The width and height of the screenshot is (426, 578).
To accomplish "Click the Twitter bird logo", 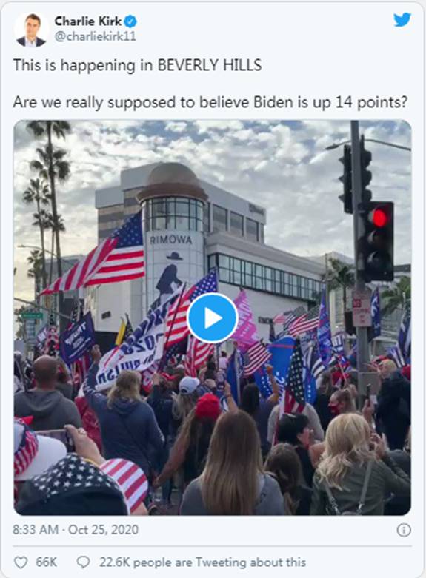I will coord(402,20).
